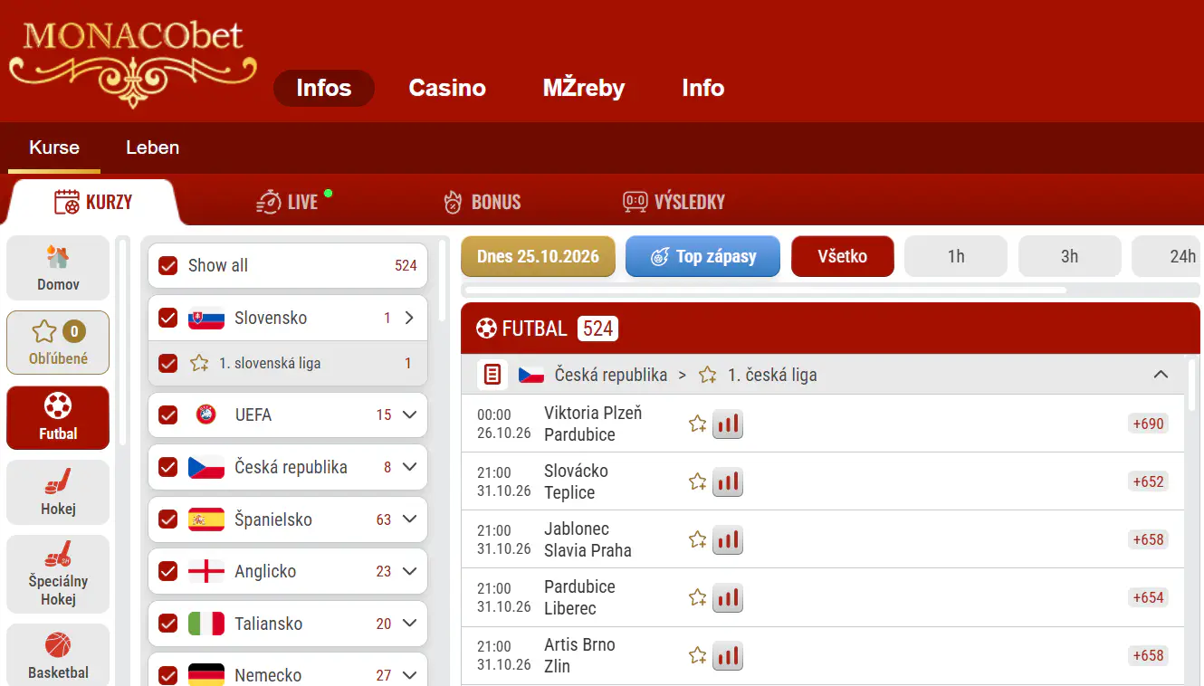Uncheck the Anglicko checkbox
This screenshot has height=686, width=1204.
click(167, 572)
